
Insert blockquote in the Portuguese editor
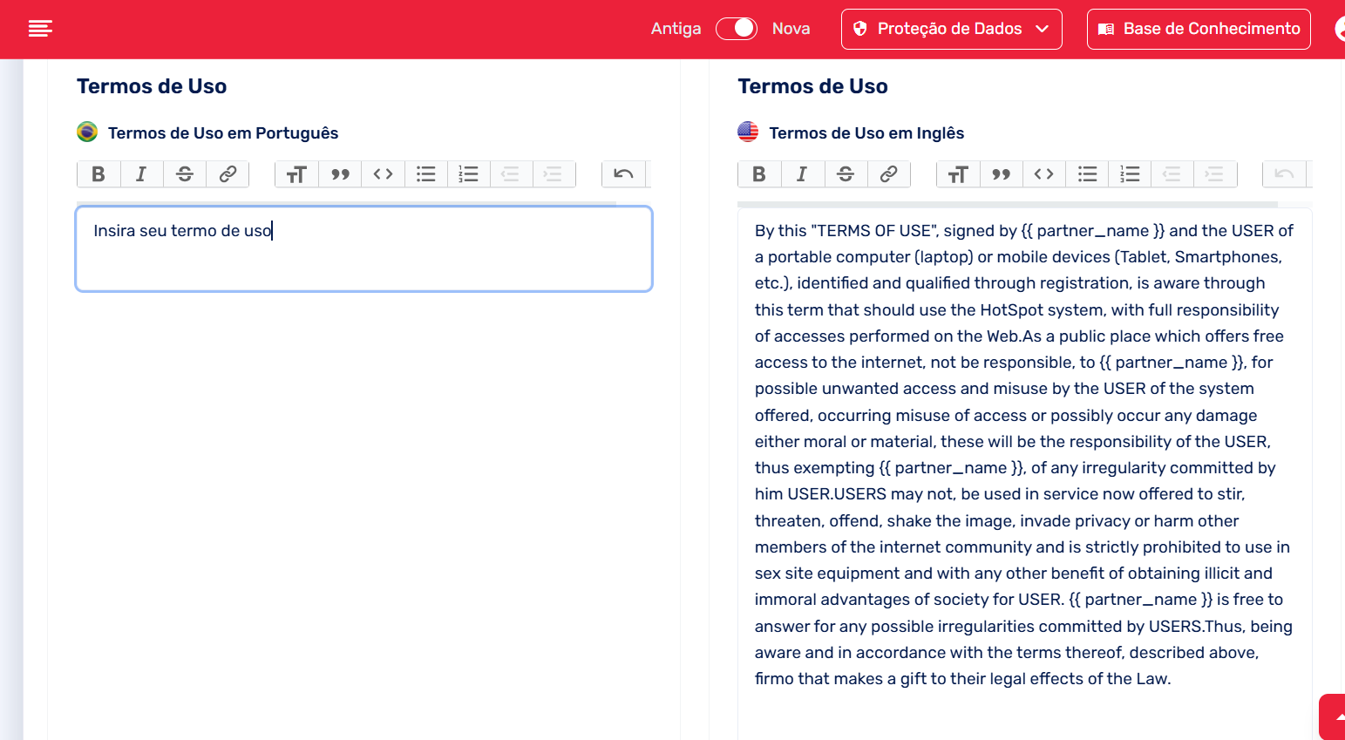(340, 174)
